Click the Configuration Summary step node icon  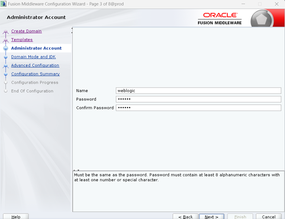pos(5,74)
